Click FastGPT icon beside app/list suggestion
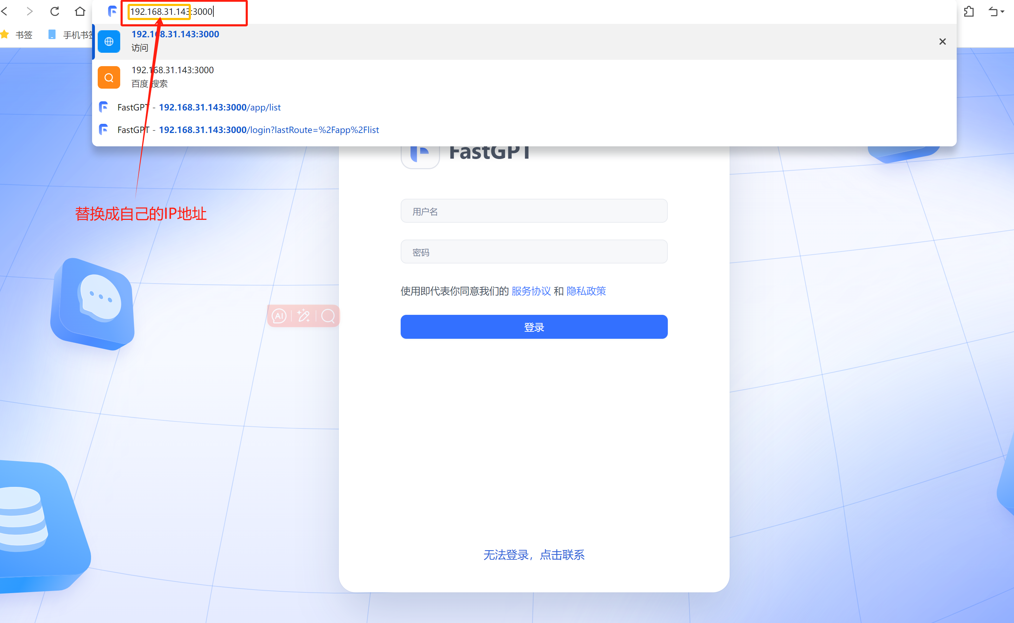Screen dimensions: 1014x623 [x=104, y=107]
